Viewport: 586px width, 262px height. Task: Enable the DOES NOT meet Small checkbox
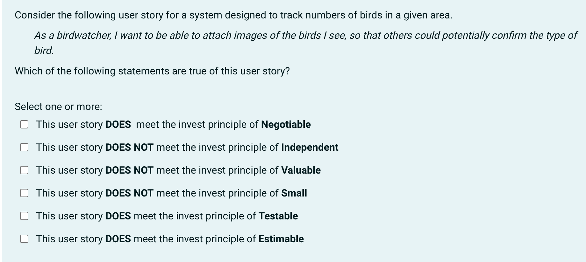click(x=24, y=193)
